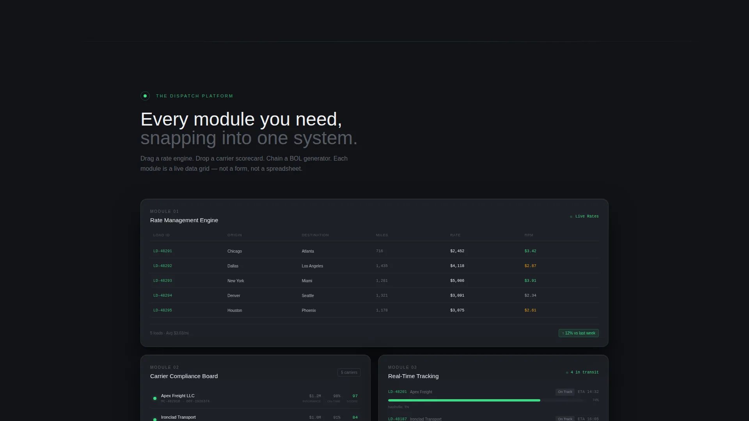Click the DESTINATION column header

coord(315,235)
